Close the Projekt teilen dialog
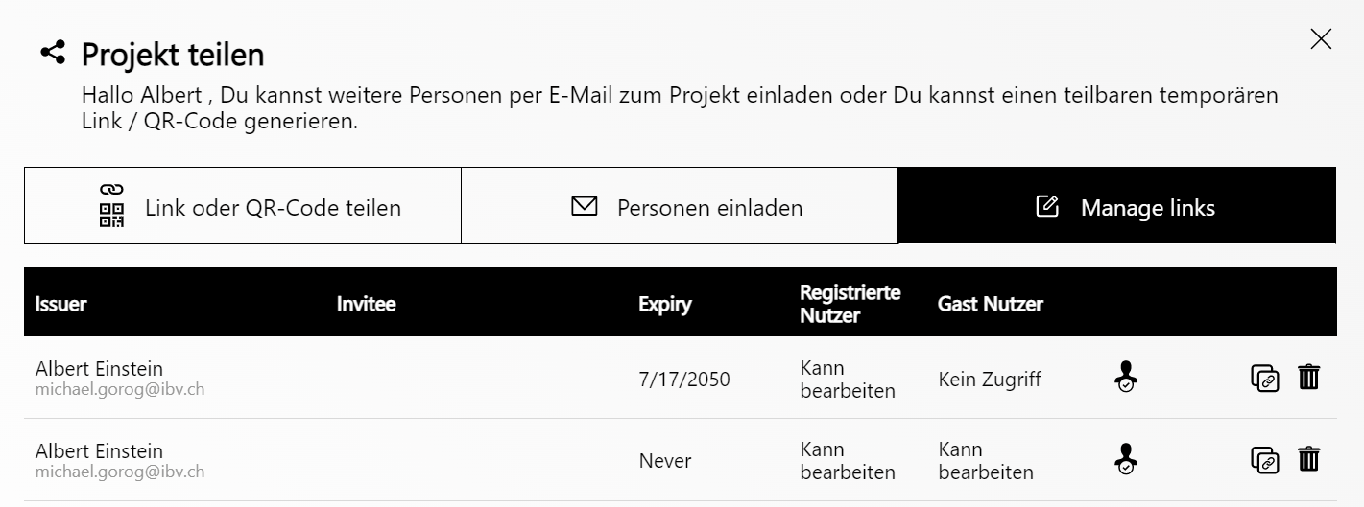This screenshot has height=507, width=1364. [x=1321, y=38]
